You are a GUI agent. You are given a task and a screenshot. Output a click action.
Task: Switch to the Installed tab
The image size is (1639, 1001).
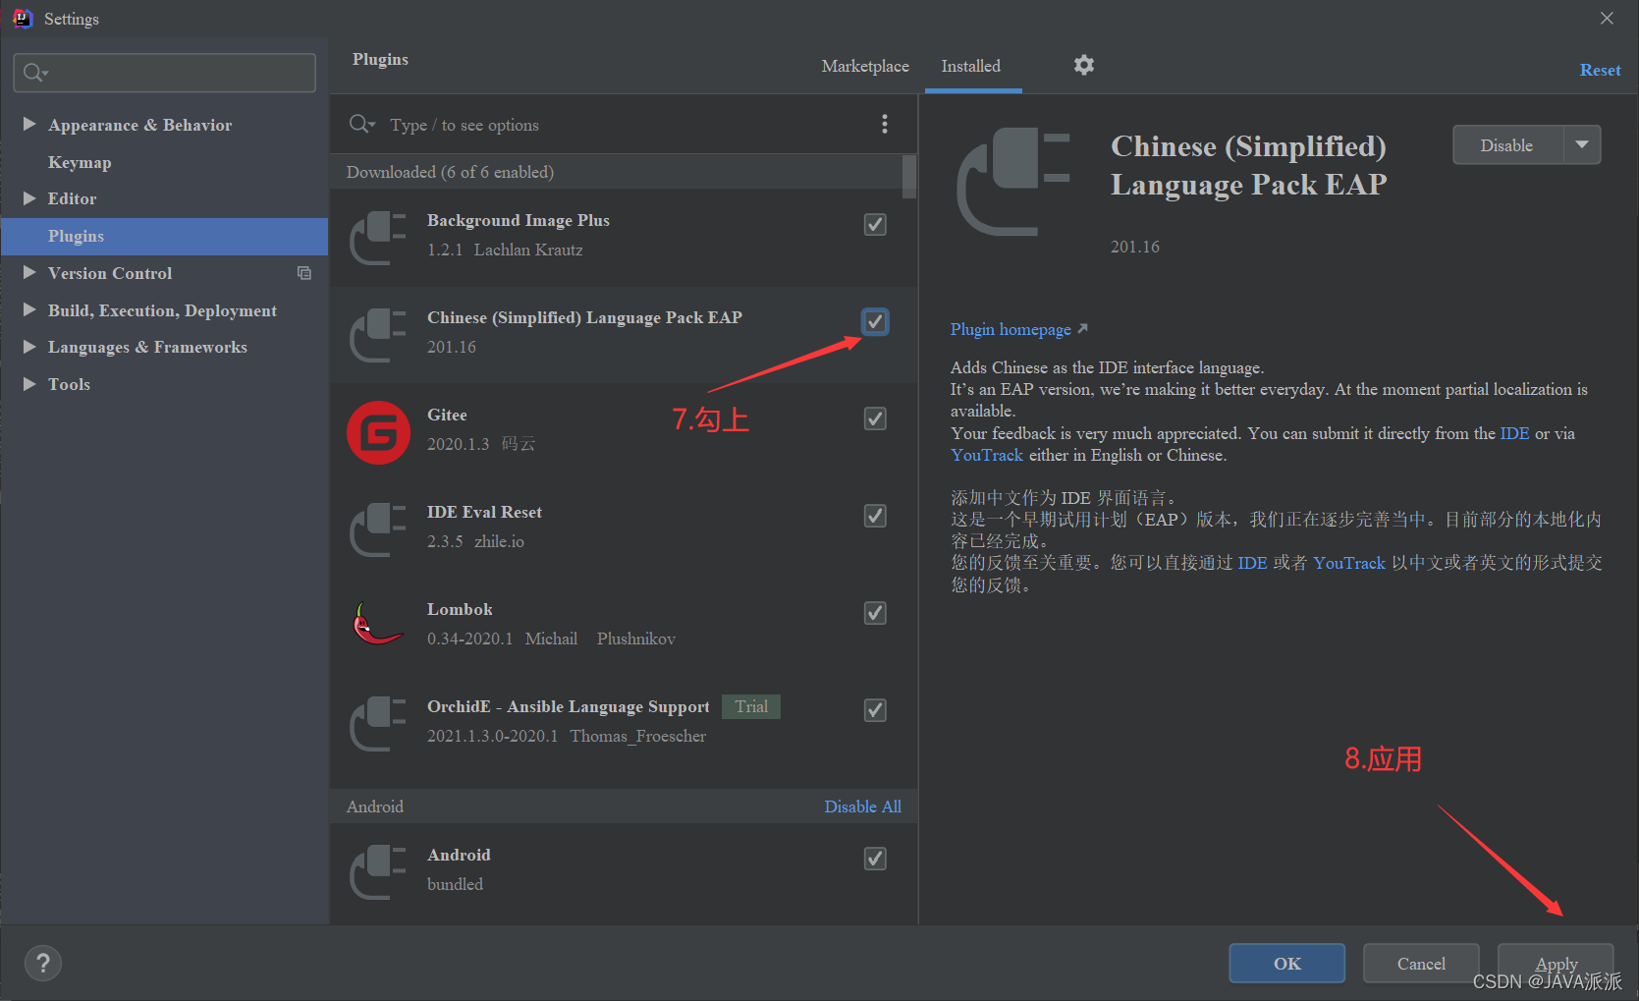point(971,66)
